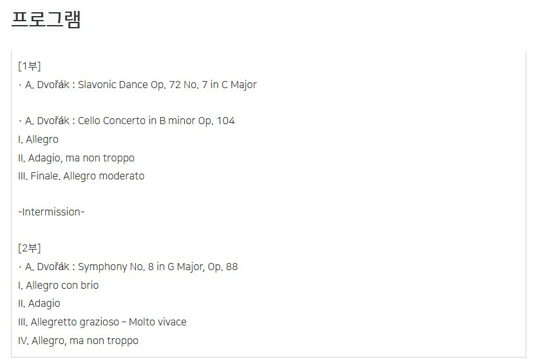The width and height of the screenshot is (534, 364).
Task: Click 'IV. Allegro, ma non troppo' movement
Action: [x=79, y=340]
